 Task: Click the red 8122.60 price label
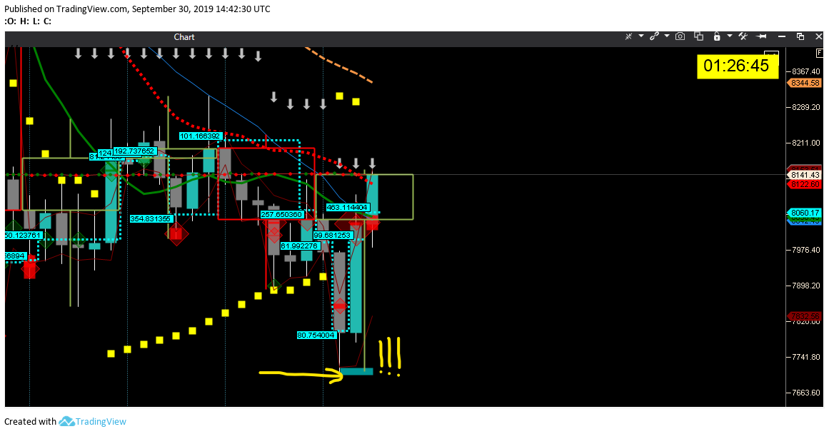(x=805, y=184)
